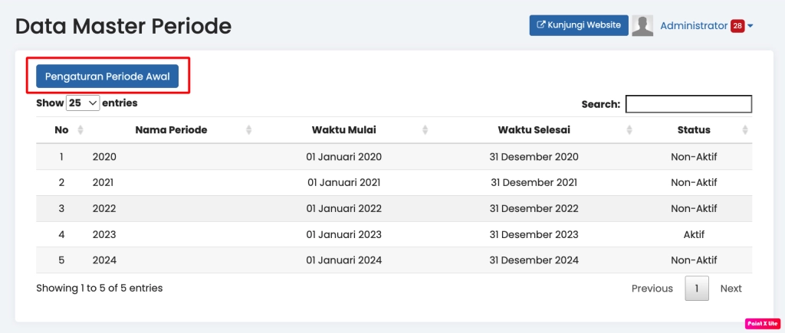Click the Paint X lite watermark badge
Viewport: 785px width, 333px height.
(762, 324)
